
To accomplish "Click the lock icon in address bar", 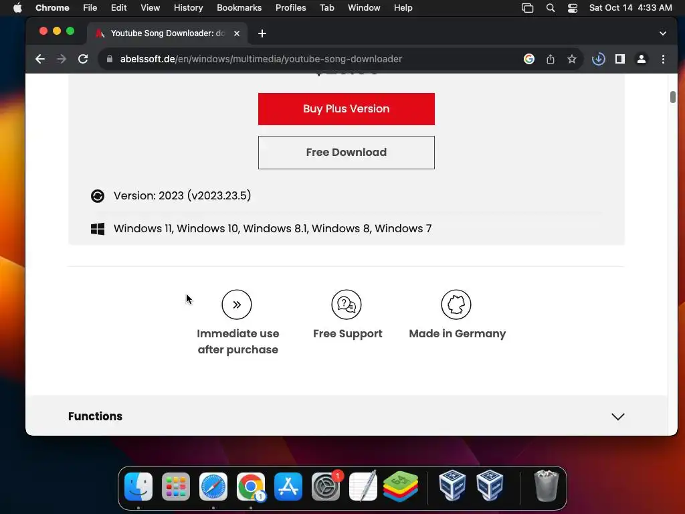I will (110, 59).
